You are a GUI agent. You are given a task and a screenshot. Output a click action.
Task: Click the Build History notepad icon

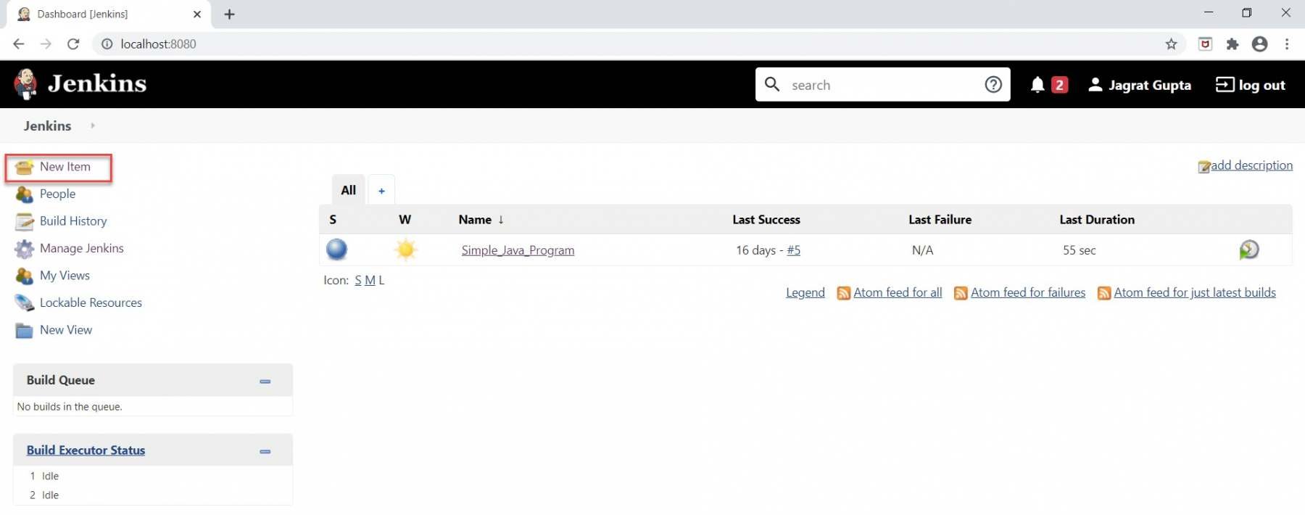pyautogui.click(x=25, y=221)
